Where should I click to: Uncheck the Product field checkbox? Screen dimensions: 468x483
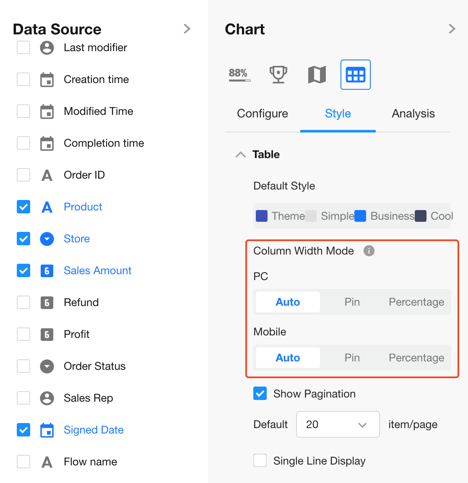[23, 207]
